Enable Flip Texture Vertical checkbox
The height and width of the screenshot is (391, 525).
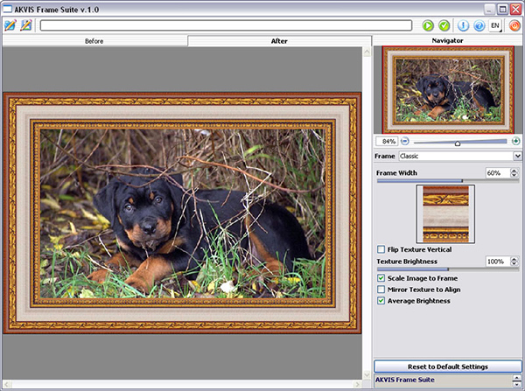point(381,249)
